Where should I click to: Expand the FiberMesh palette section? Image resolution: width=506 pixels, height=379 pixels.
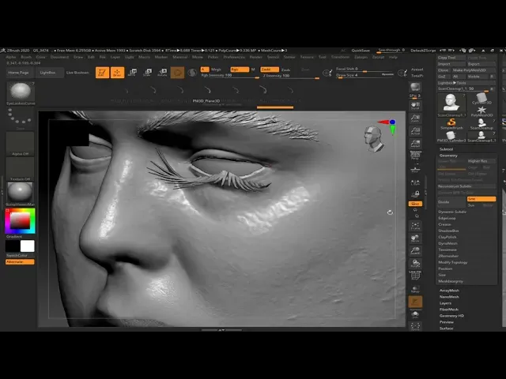tap(449, 309)
